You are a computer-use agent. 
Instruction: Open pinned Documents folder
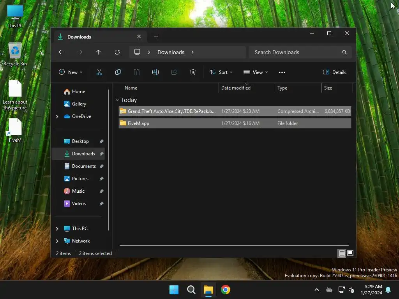tap(84, 166)
